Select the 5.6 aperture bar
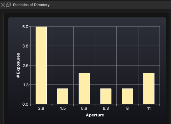Screen dimensions: 171x124 click(84, 89)
